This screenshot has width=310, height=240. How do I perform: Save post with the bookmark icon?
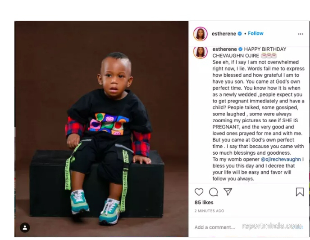[x=300, y=192]
